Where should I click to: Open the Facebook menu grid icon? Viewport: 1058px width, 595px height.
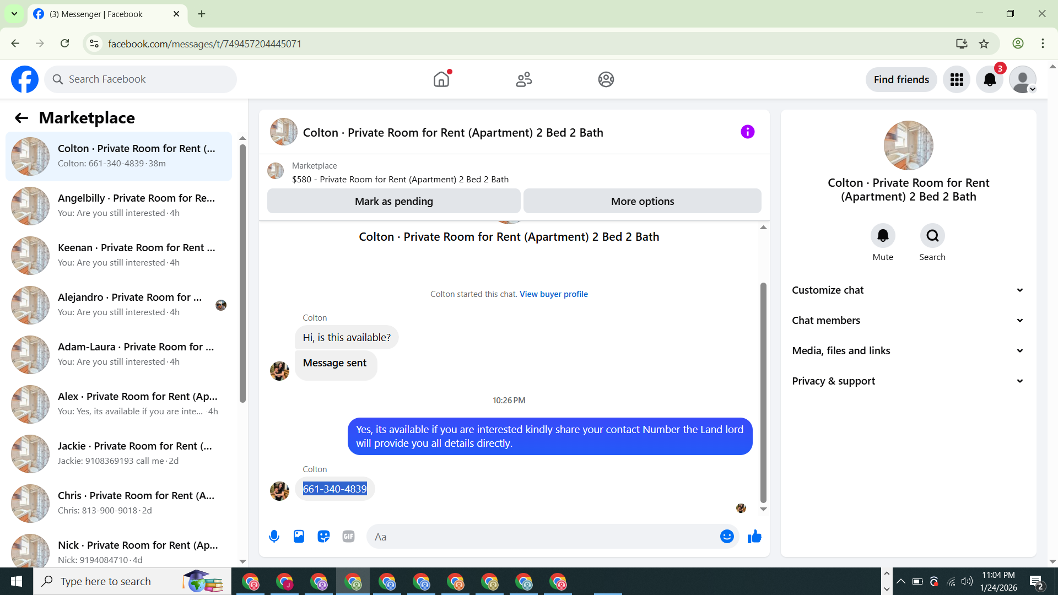[957, 80]
